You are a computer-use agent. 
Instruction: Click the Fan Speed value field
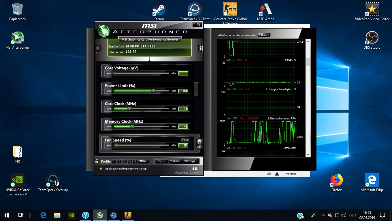pos(183,145)
